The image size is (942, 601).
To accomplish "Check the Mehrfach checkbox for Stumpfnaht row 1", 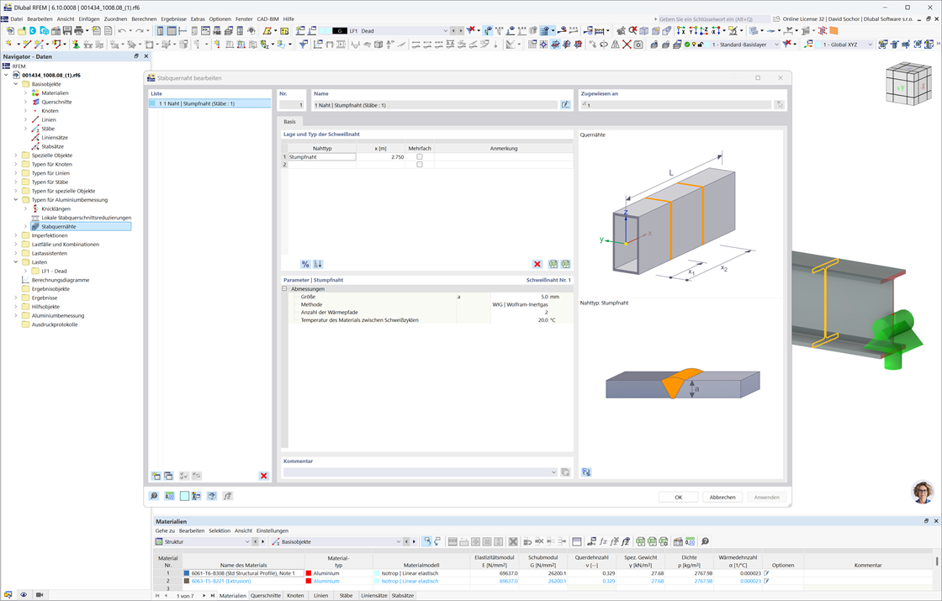I will (x=421, y=157).
